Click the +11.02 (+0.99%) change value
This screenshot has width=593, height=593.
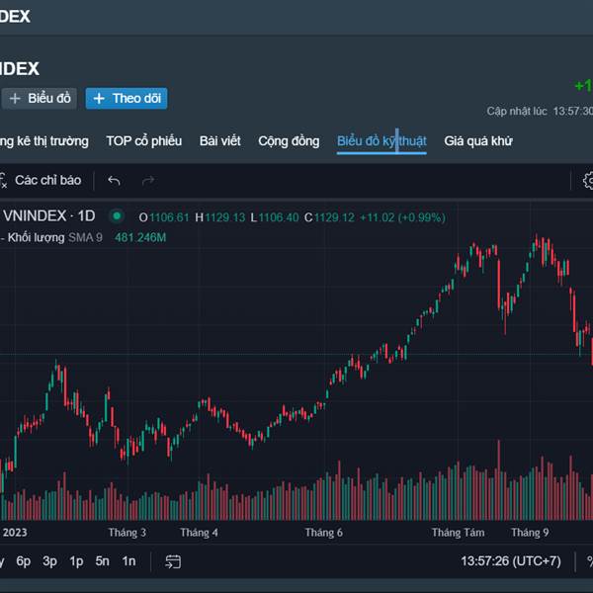point(403,217)
